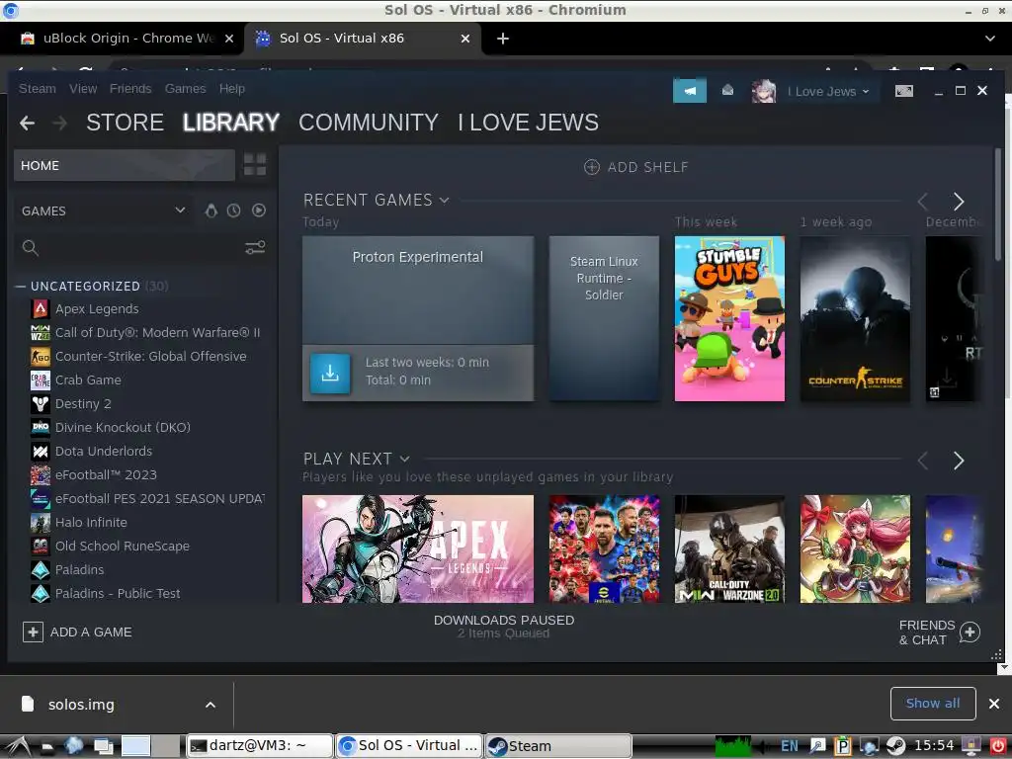Click the profile avatar picture
The width and height of the screenshot is (1012, 759).
tap(764, 91)
